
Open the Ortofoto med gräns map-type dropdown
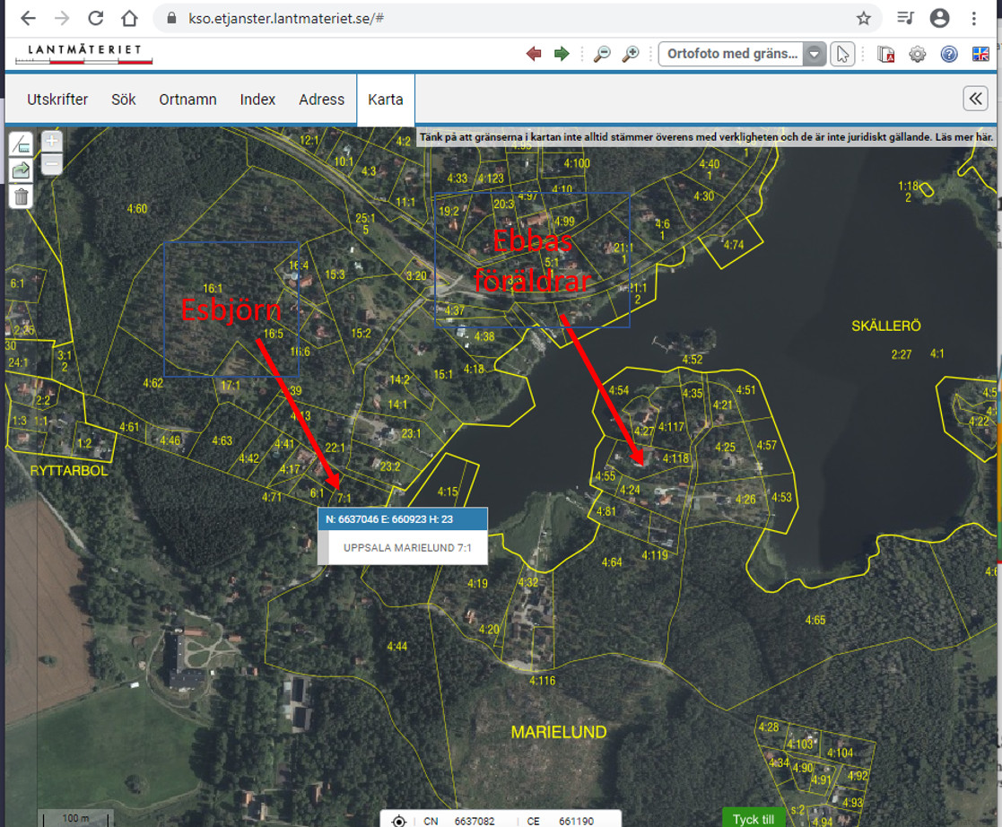tap(813, 54)
